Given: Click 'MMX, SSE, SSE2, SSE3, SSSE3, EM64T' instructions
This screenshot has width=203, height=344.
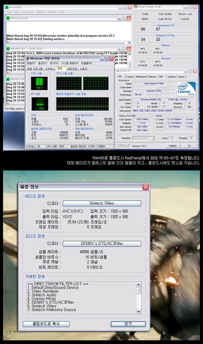Looking at the screenshot, I should tap(164, 111).
